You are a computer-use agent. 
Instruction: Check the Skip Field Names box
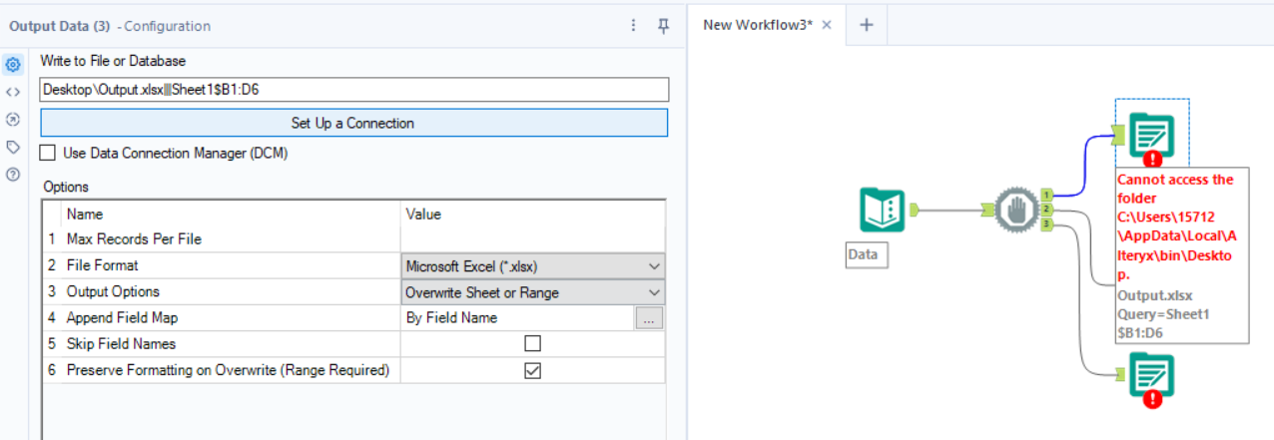[533, 344]
